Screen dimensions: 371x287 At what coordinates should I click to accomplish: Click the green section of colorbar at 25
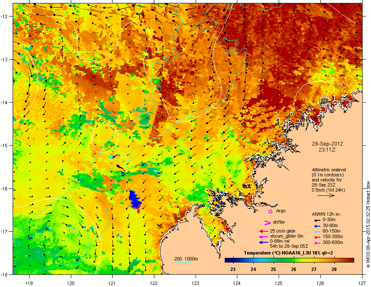(274, 260)
